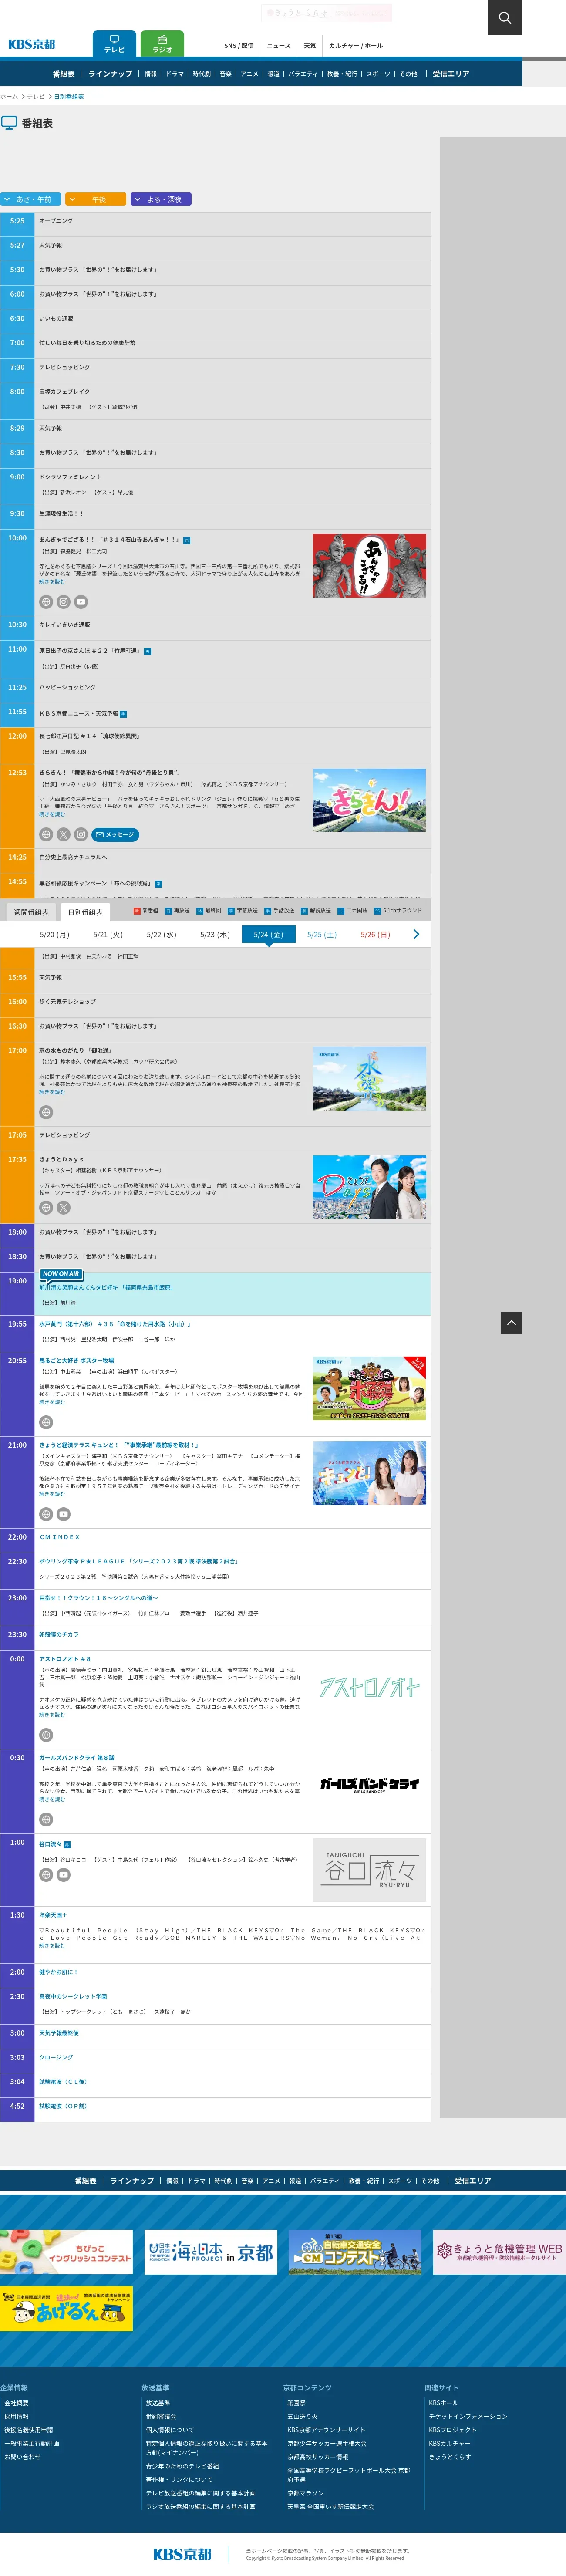Open website icon under ガールズバンドクライ
Screen dimensions: 566x2576
click(46, 1819)
